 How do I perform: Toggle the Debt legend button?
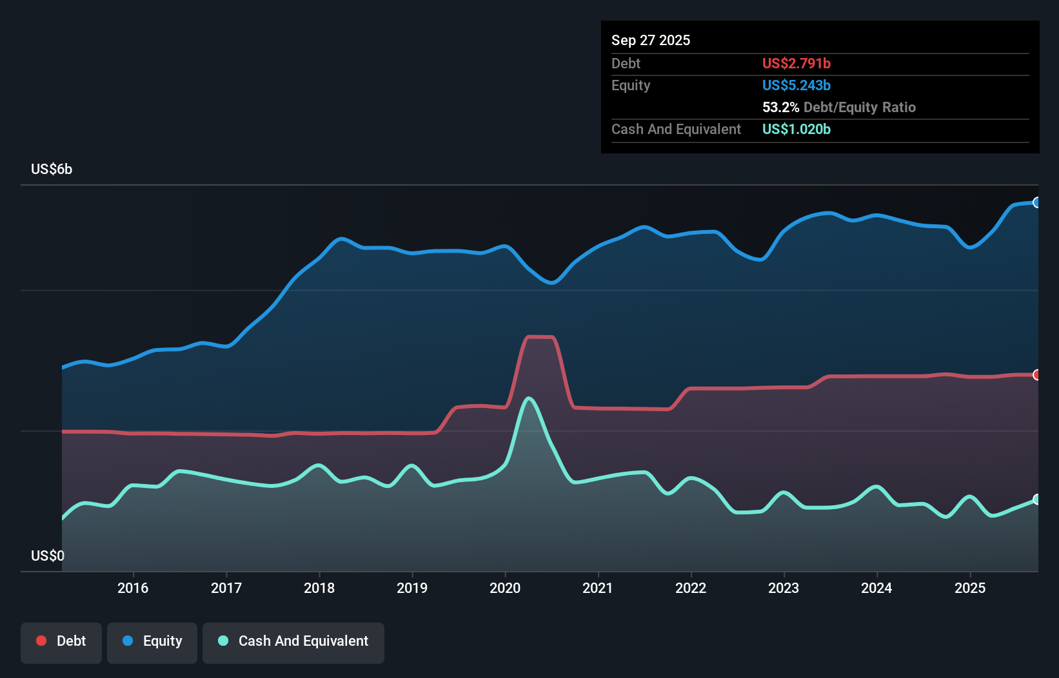(x=61, y=643)
